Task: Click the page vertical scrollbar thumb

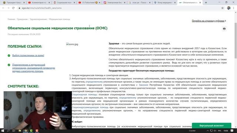Action: coord(236,40)
